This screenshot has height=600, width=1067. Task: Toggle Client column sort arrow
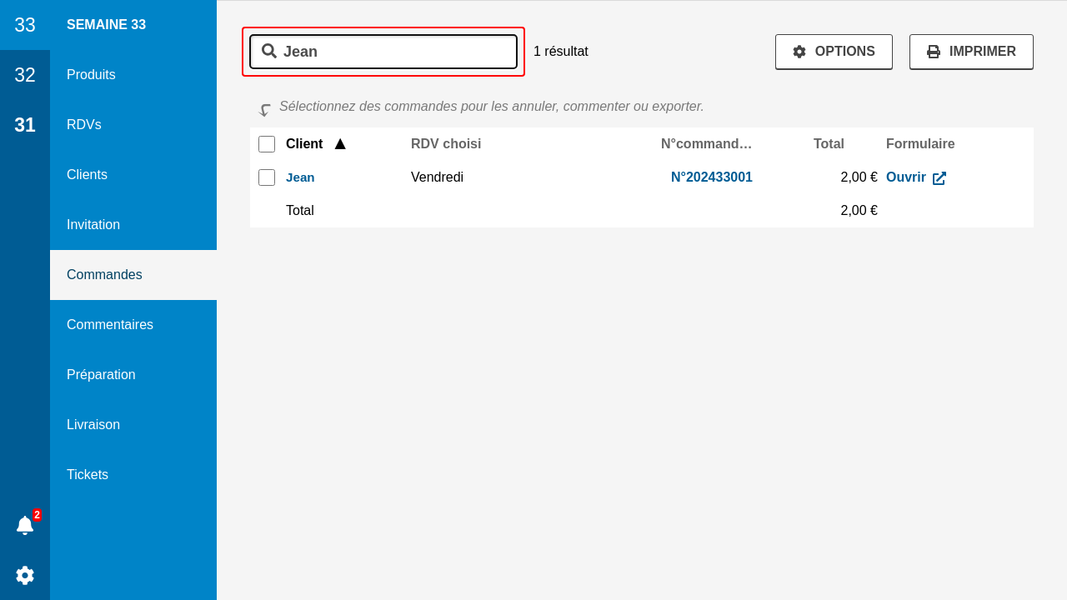tap(340, 144)
